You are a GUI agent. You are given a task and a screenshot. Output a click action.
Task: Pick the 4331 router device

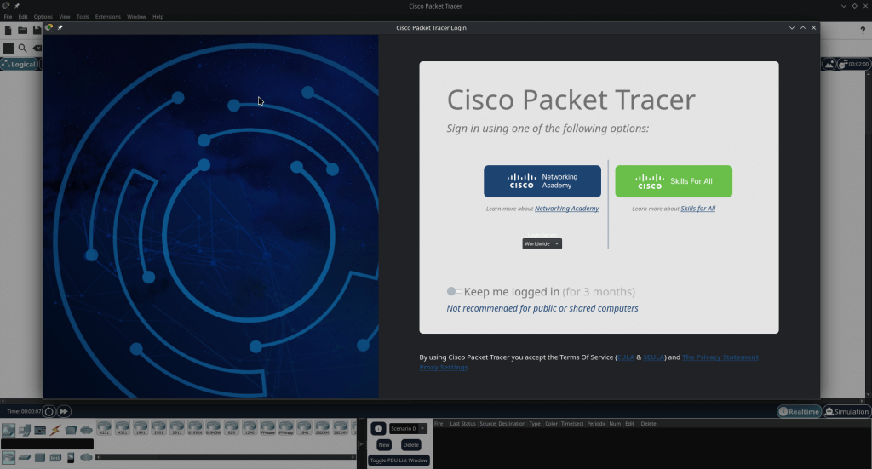pos(105,428)
